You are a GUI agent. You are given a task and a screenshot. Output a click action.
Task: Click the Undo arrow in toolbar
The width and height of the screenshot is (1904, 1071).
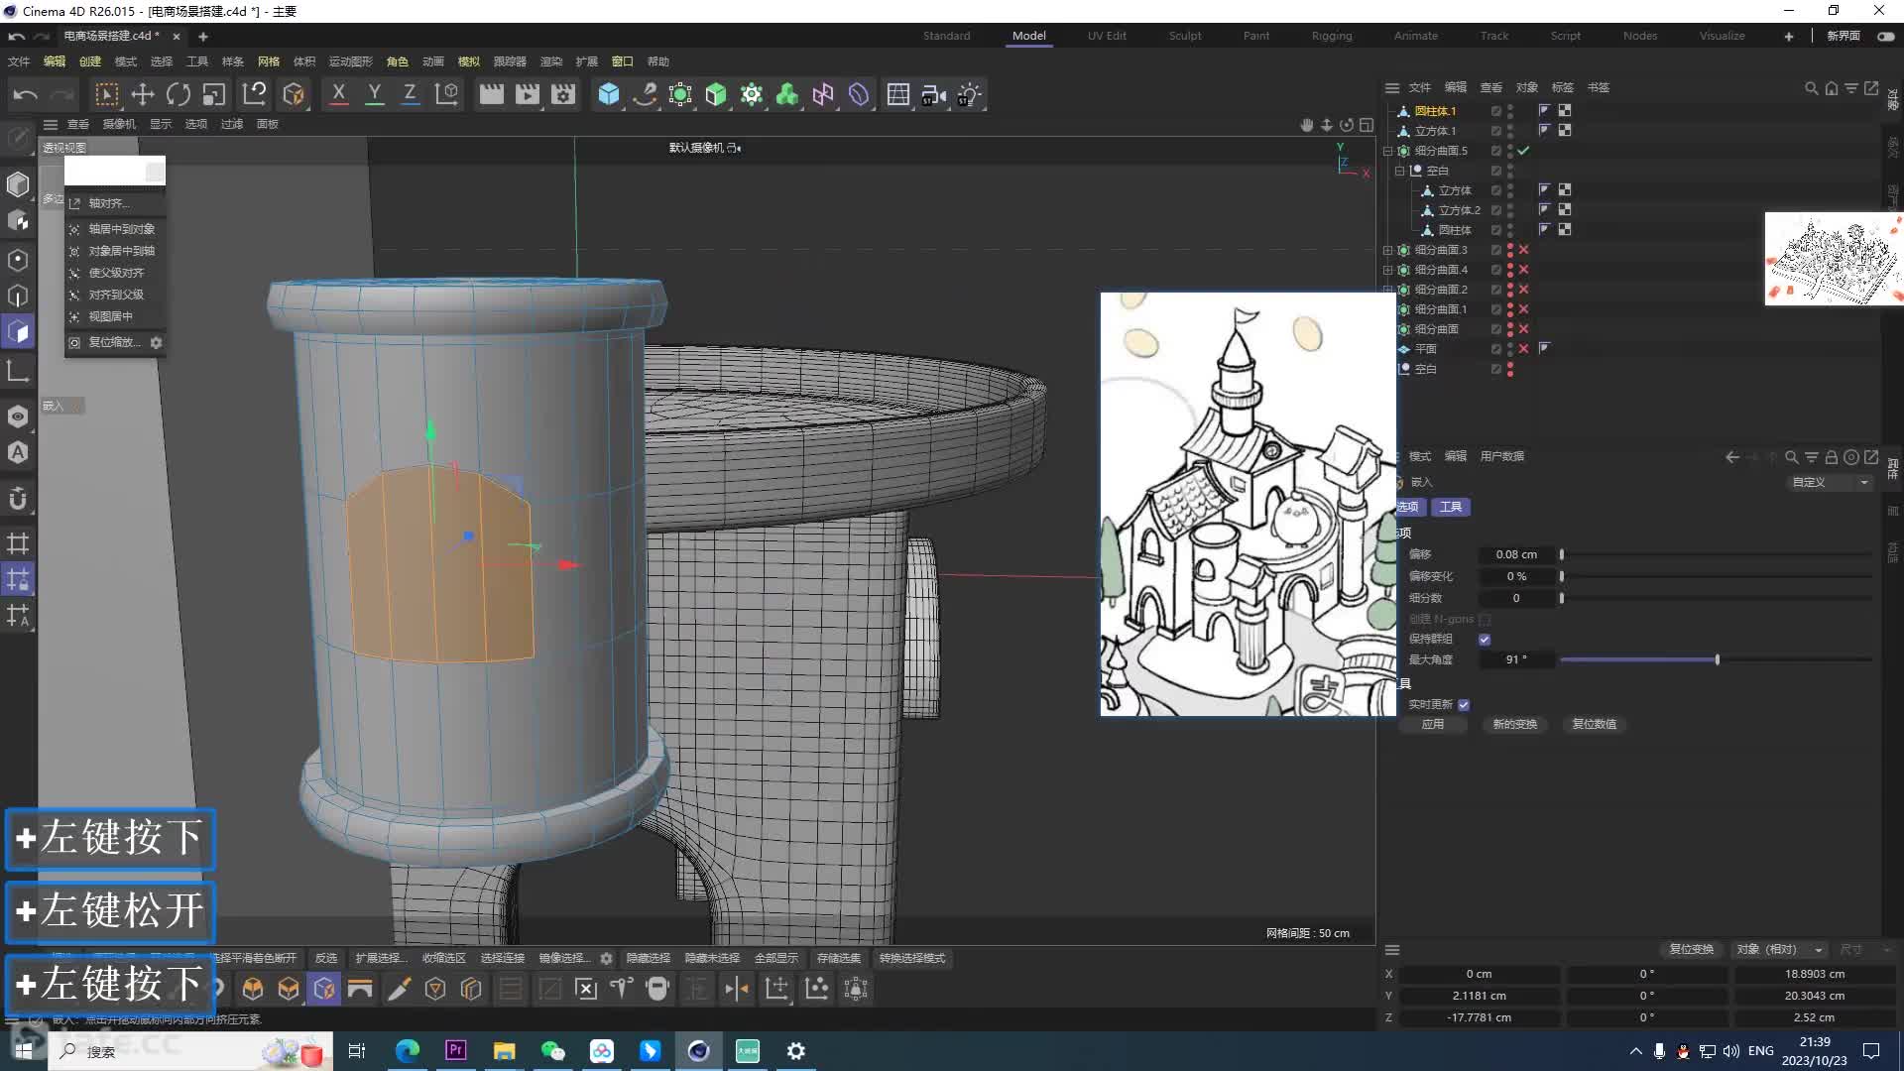[26, 95]
